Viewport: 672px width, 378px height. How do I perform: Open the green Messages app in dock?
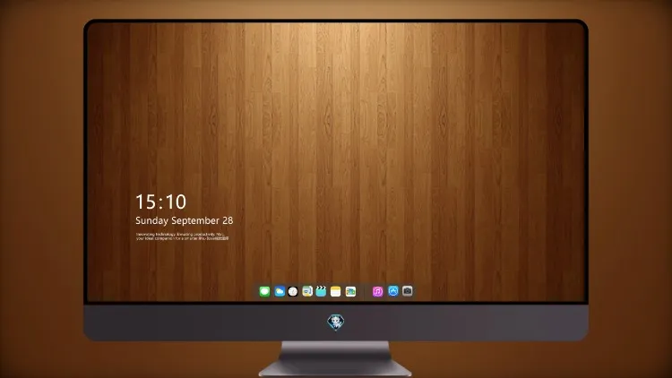[x=264, y=291]
